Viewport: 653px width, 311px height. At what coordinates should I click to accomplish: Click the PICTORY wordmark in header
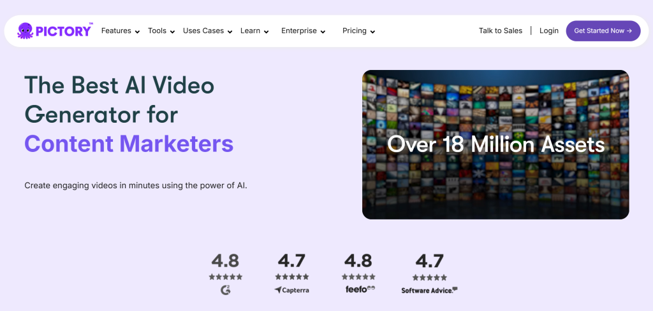pyautogui.click(x=63, y=31)
